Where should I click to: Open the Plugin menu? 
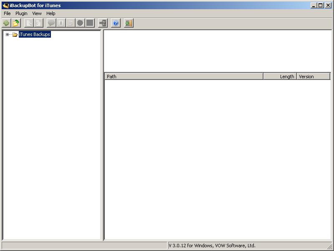[x=21, y=13]
